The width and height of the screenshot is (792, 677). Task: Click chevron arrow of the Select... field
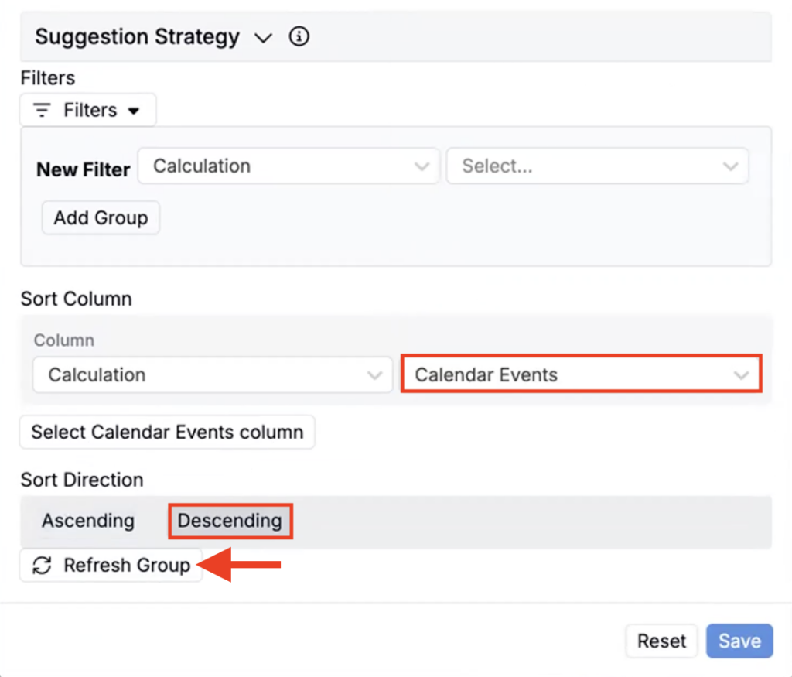tap(729, 166)
